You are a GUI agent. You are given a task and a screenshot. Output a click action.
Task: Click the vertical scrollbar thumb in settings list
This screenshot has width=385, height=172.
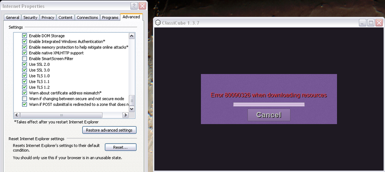132,100
